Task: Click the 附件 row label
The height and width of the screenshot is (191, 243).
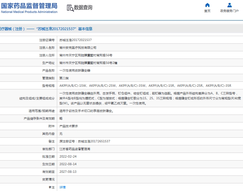Action: tap(52, 126)
